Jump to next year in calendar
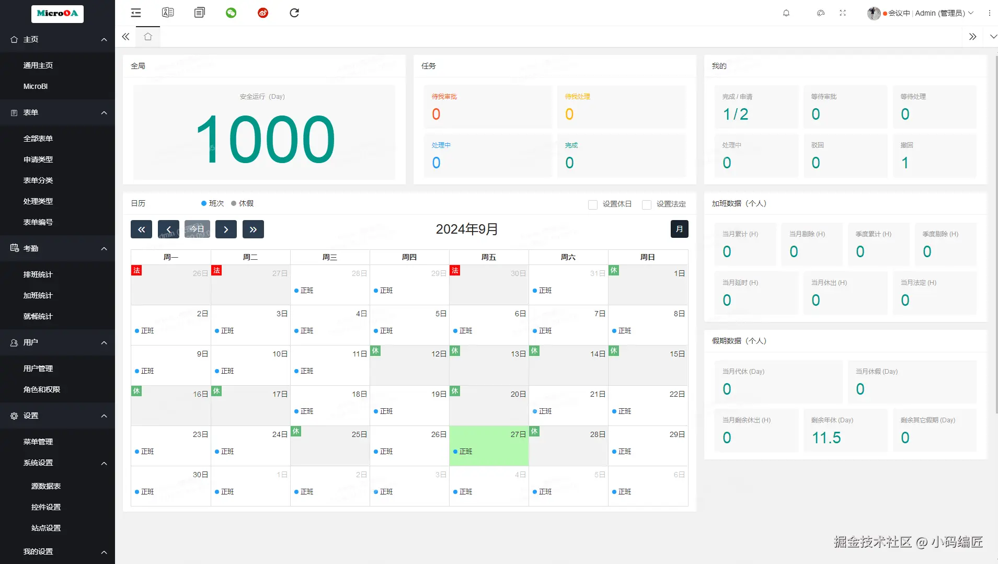The height and width of the screenshot is (564, 998). (x=253, y=229)
